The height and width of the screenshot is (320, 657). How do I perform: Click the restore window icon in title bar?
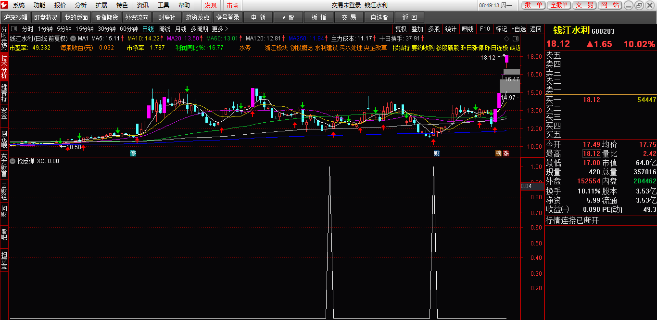[x=639, y=5]
